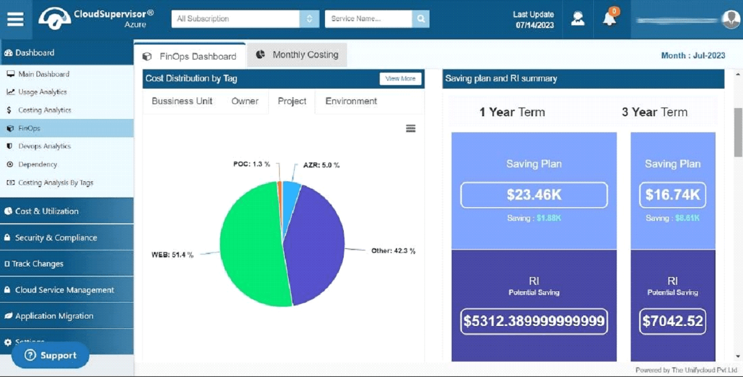Screen dimensions: 743x377
Task: Open the user profile avatar
Action: (731, 19)
